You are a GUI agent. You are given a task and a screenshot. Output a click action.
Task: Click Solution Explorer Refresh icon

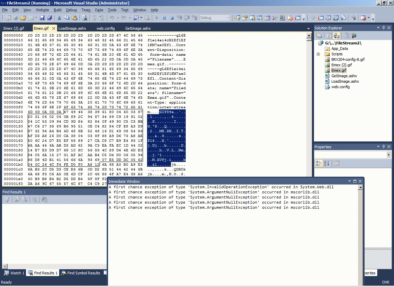pos(329,36)
